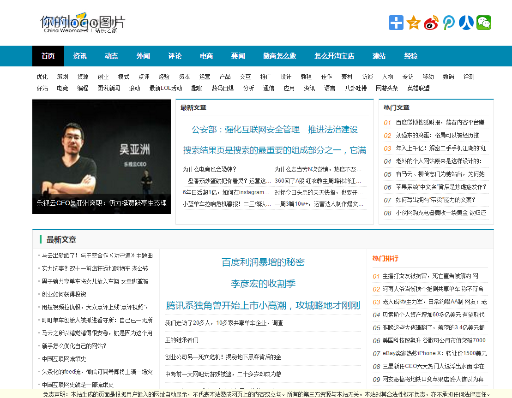Open the 设计 sub-category link
The height and width of the screenshot is (398, 512).
[x=286, y=77]
